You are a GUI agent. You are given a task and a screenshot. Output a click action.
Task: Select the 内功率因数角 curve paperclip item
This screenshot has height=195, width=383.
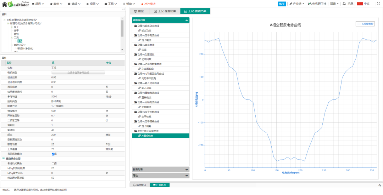161,78
